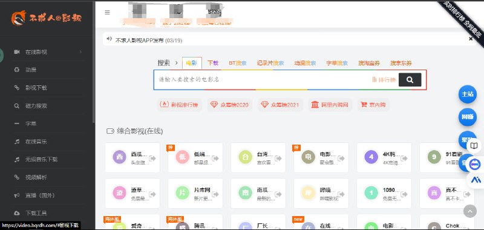Open the 排行榜 link in search box
Screen dimensions: 484x230
click(384, 80)
